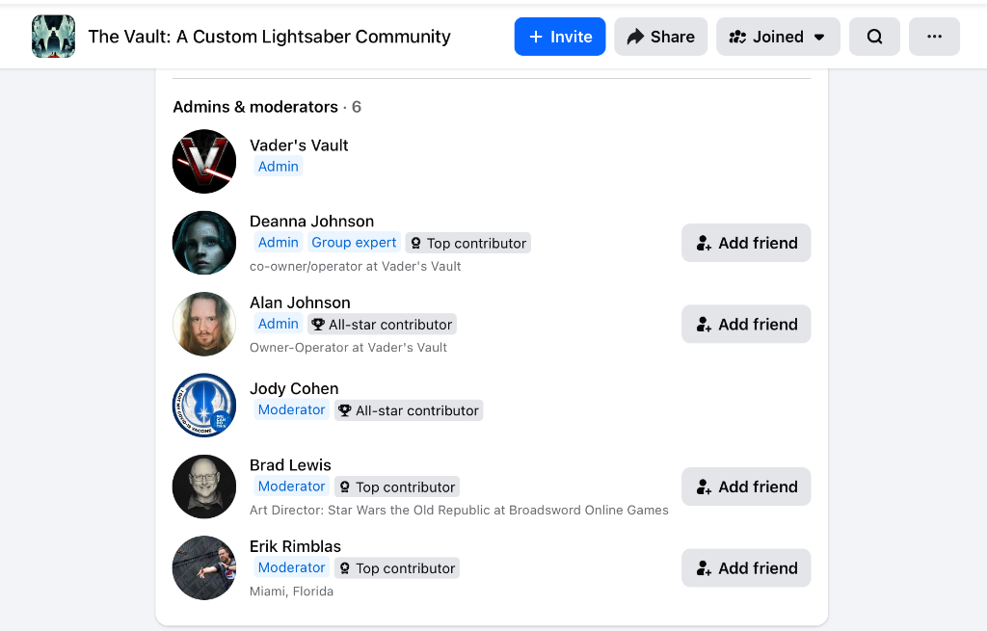
Task: Click Alan Johnson's profile avatar
Action: tap(204, 324)
